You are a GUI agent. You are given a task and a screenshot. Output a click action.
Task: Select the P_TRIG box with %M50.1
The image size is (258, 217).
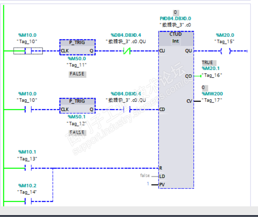click(78, 106)
